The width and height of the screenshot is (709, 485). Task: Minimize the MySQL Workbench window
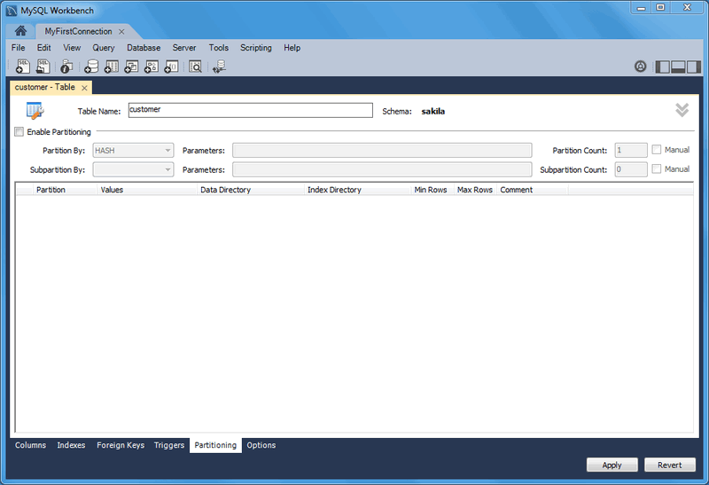click(641, 7)
